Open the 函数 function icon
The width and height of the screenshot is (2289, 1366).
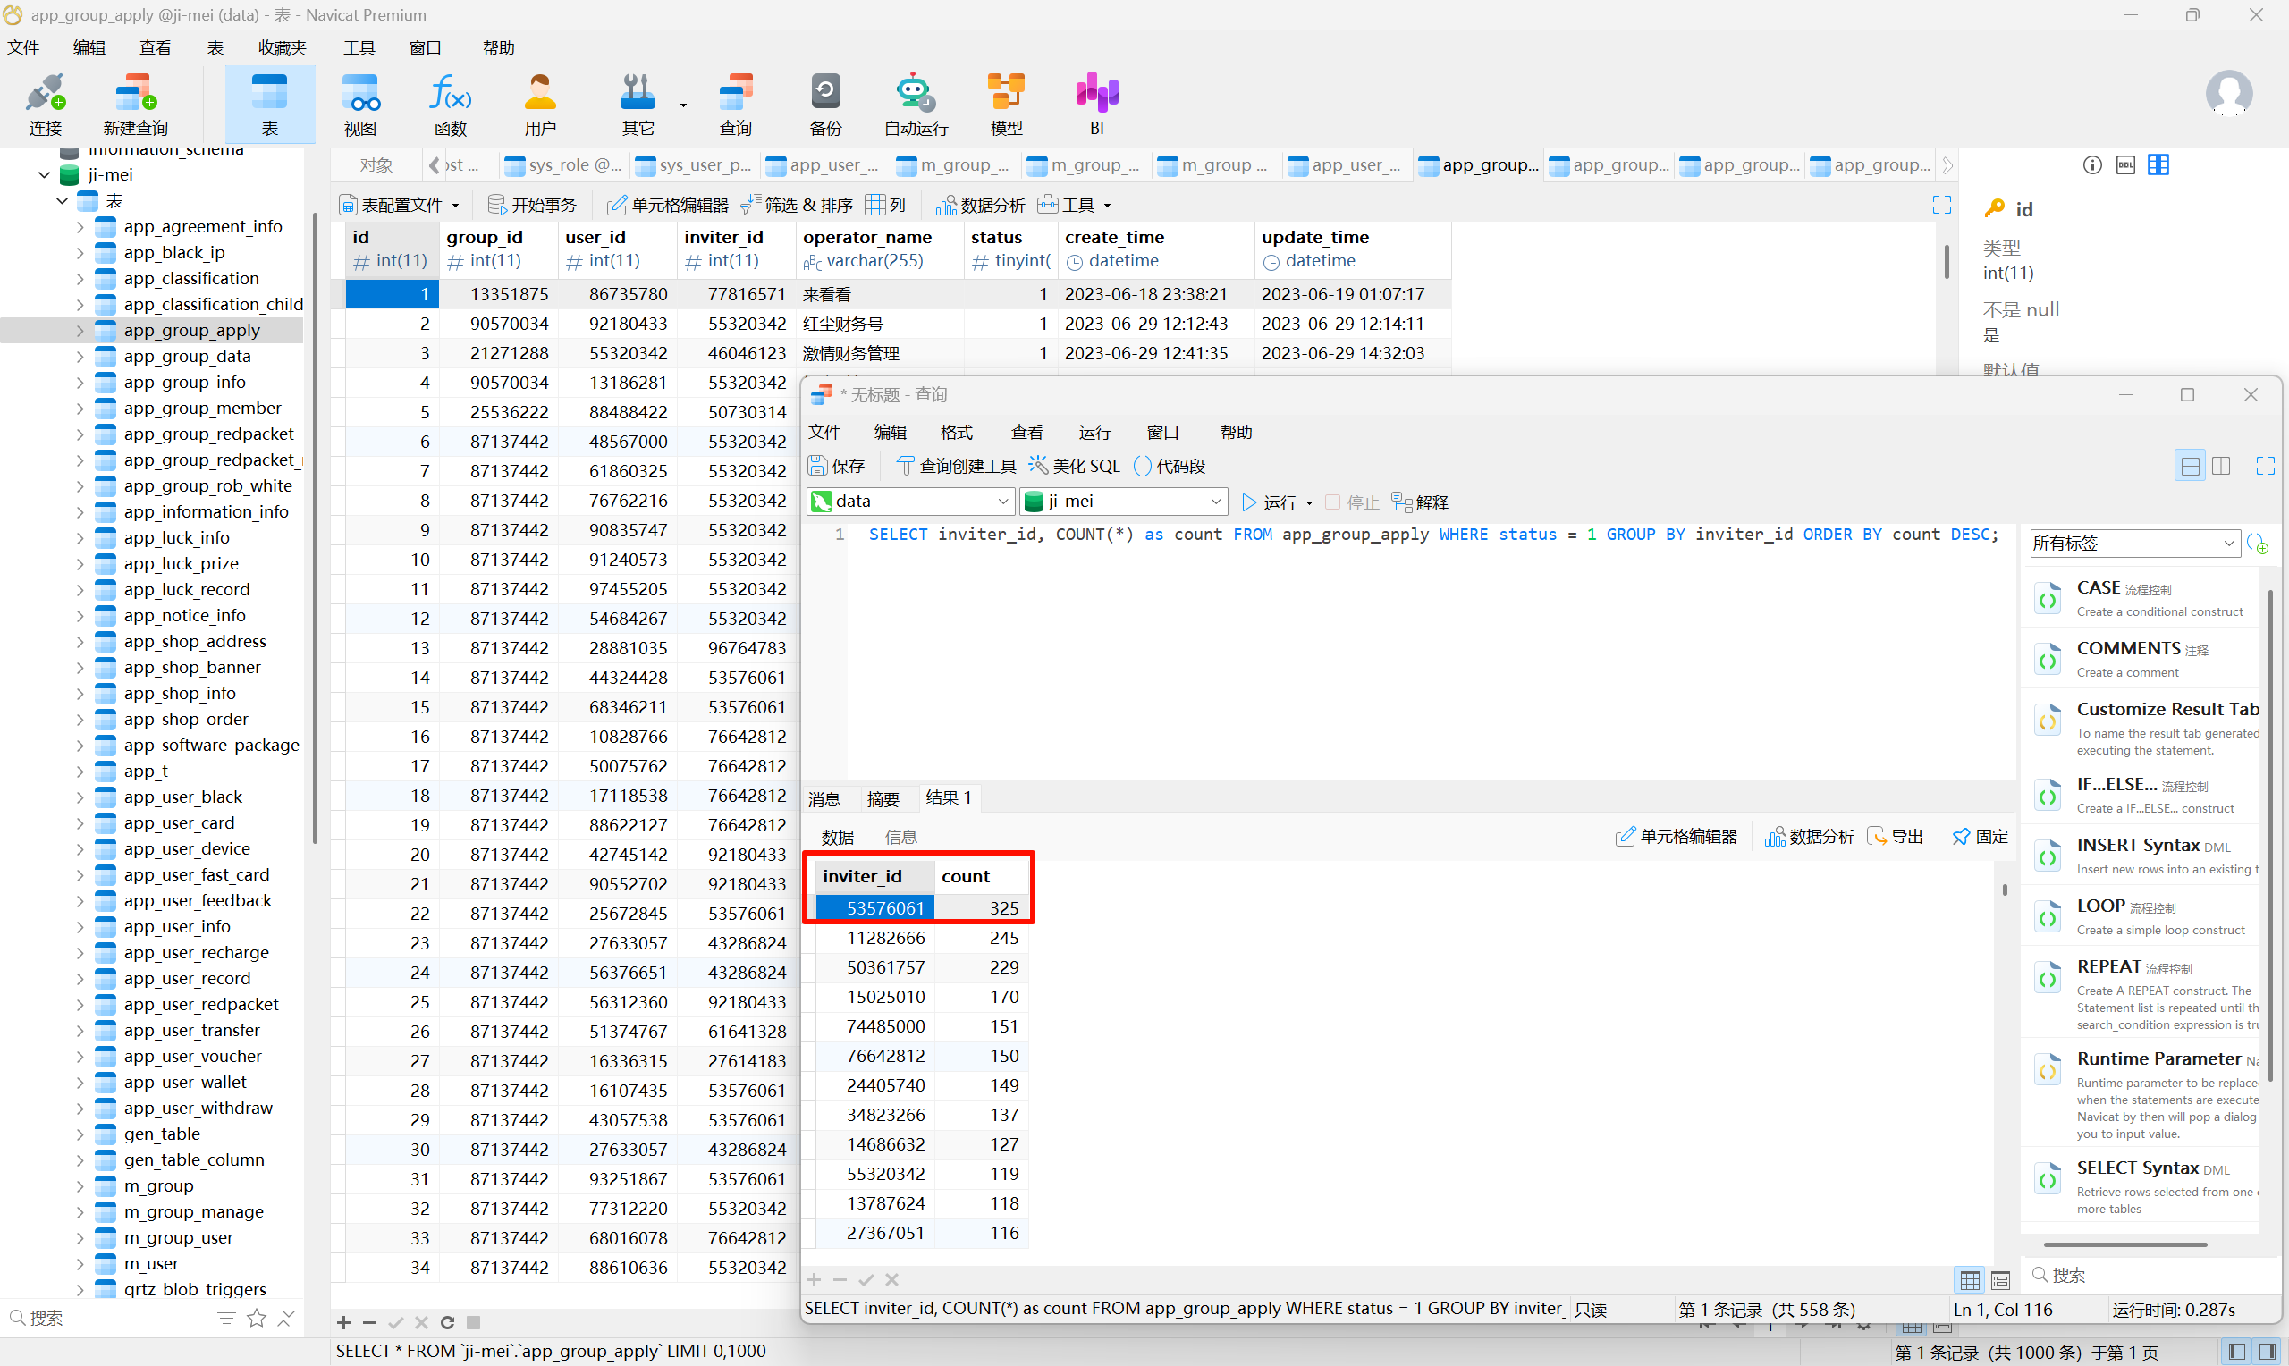[450, 104]
